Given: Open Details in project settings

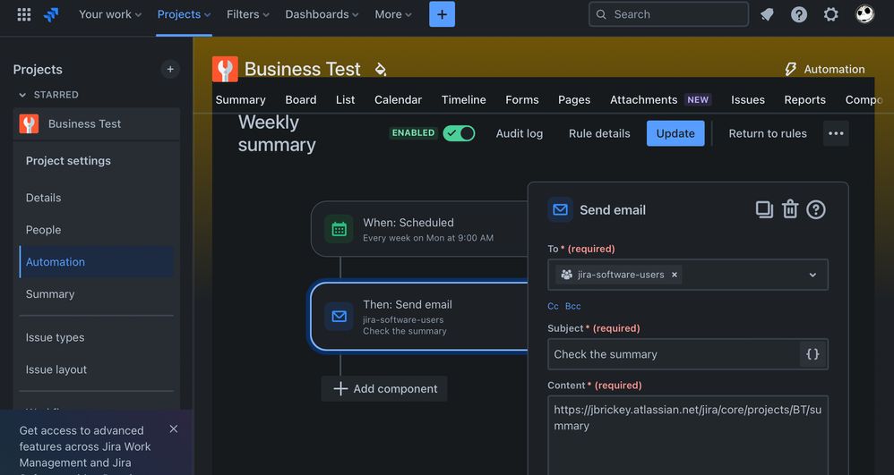Looking at the screenshot, I should [43, 198].
